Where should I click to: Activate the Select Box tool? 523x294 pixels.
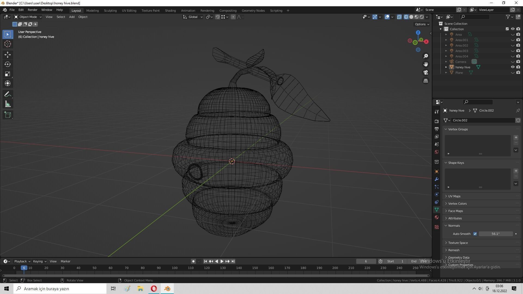(x=8, y=34)
